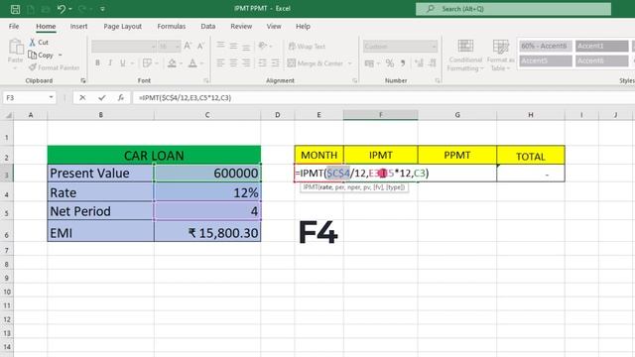Click the Cut button
The height and width of the screenshot is (357, 635).
coord(39,42)
